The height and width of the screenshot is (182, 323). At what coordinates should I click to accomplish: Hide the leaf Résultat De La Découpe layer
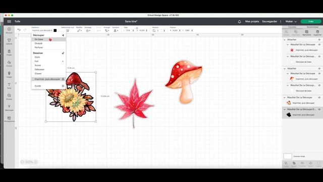pyautogui.click(x=319, y=44)
